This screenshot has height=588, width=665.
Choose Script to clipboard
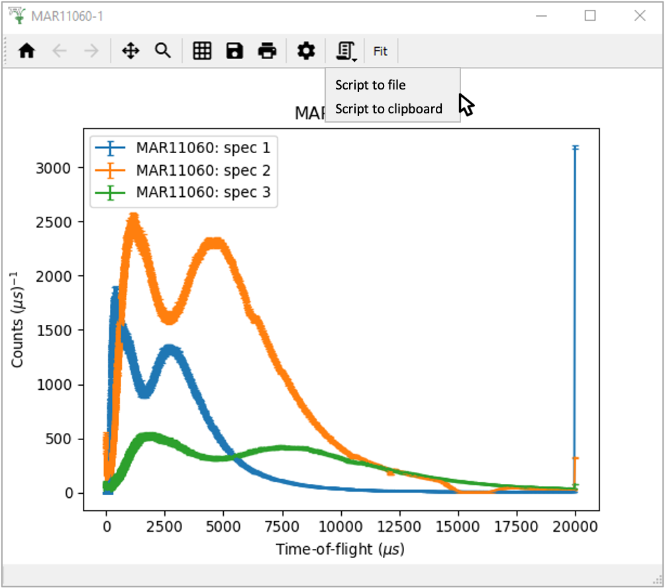pyautogui.click(x=388, y=109)
